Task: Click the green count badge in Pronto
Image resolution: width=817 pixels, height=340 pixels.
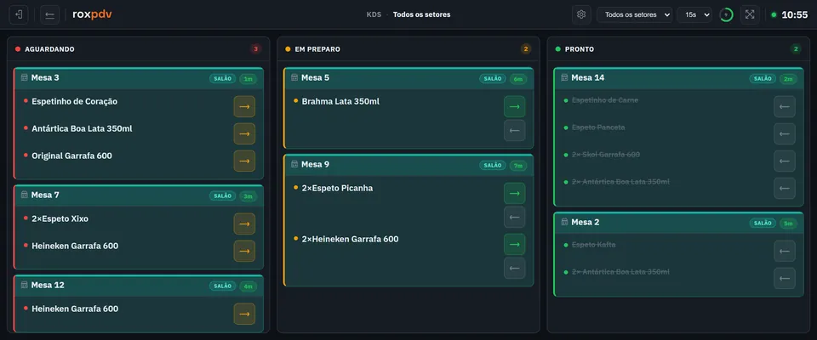Action: (796, 49)
